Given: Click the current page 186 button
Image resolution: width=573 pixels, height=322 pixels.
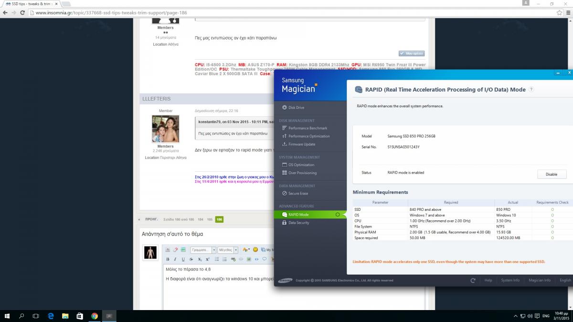Looking at the screenshot, I should (219, 219).
